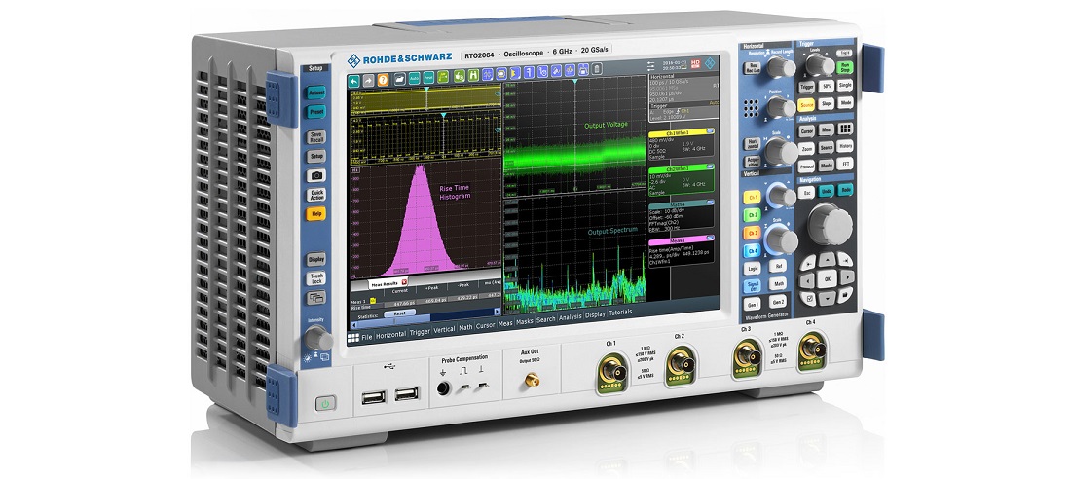The image size is (1071, 479).
Task: Push the teal Undo key
Action: pos(827,191)
